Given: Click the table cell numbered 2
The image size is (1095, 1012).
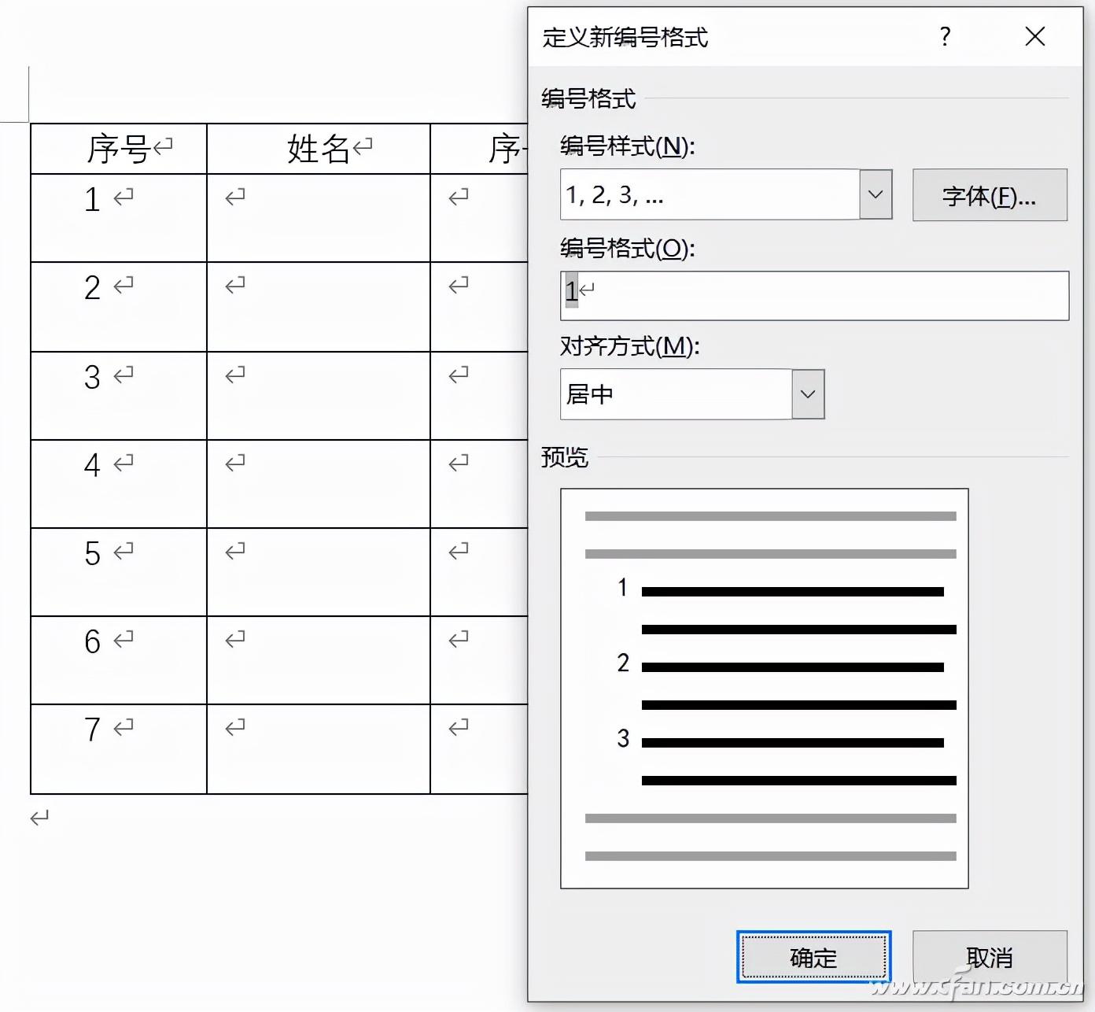Looking at the screenshot, I should [x=119, y=307].
